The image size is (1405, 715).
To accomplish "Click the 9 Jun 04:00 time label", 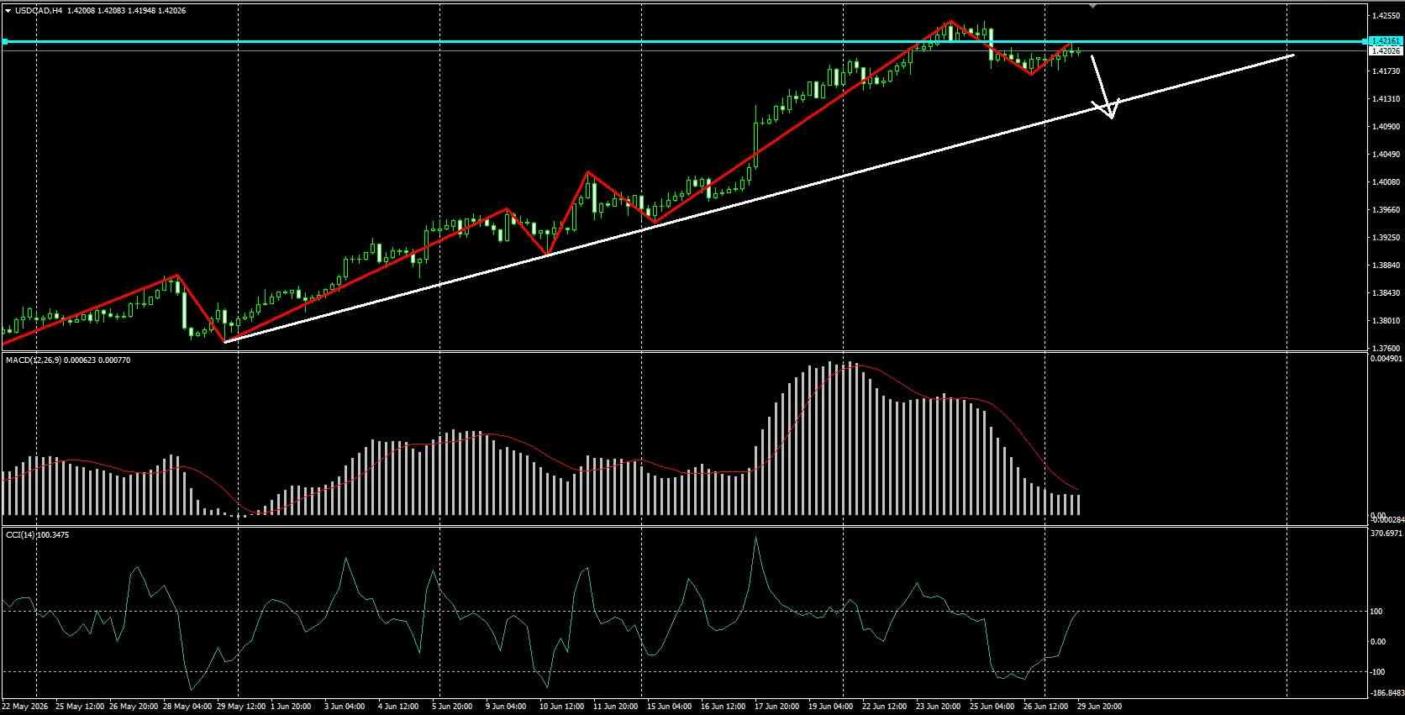I will tap(504, 707).
